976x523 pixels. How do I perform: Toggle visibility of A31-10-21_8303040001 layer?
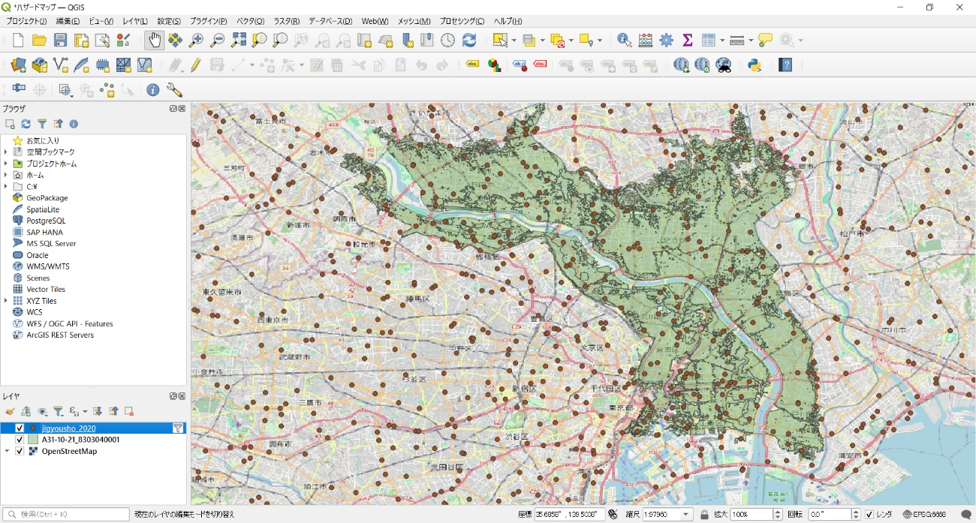point(20,440)
